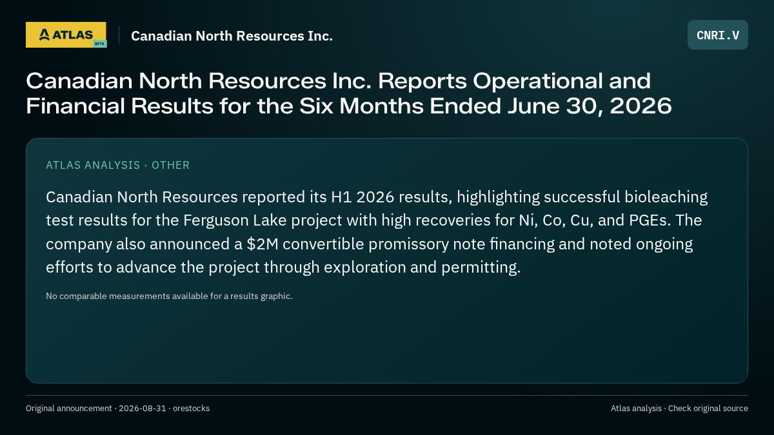This screenshot has height=435, width=774.
Task: Select the CNRI.V ticker badge
Action: (718, 35)
